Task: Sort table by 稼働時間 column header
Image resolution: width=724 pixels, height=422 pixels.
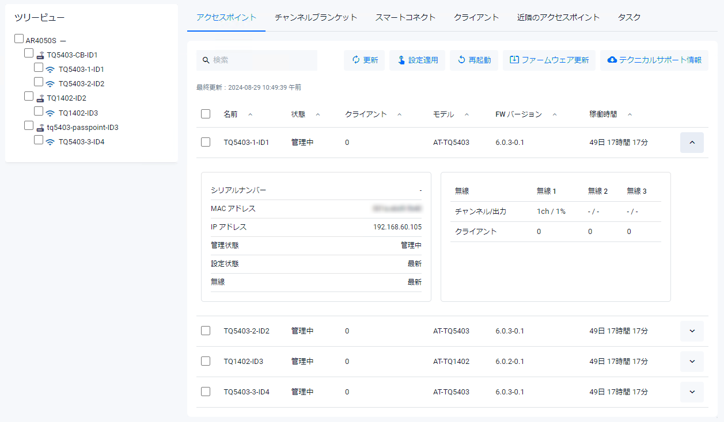Action: click(x=603, y=114)
